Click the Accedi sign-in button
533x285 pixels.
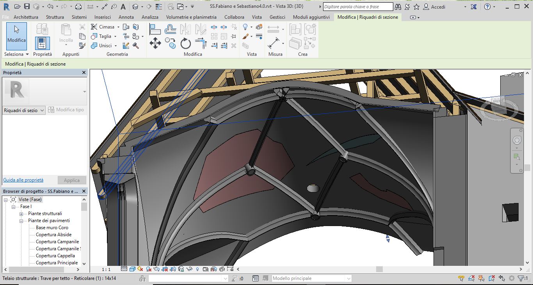point(434,7)
